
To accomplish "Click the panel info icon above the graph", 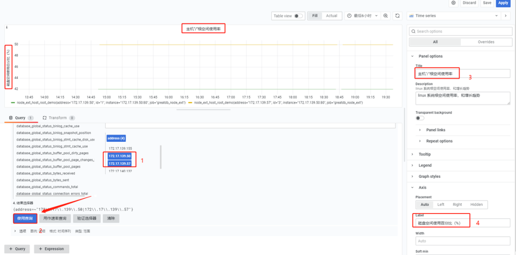I will (x=7, y=27).
